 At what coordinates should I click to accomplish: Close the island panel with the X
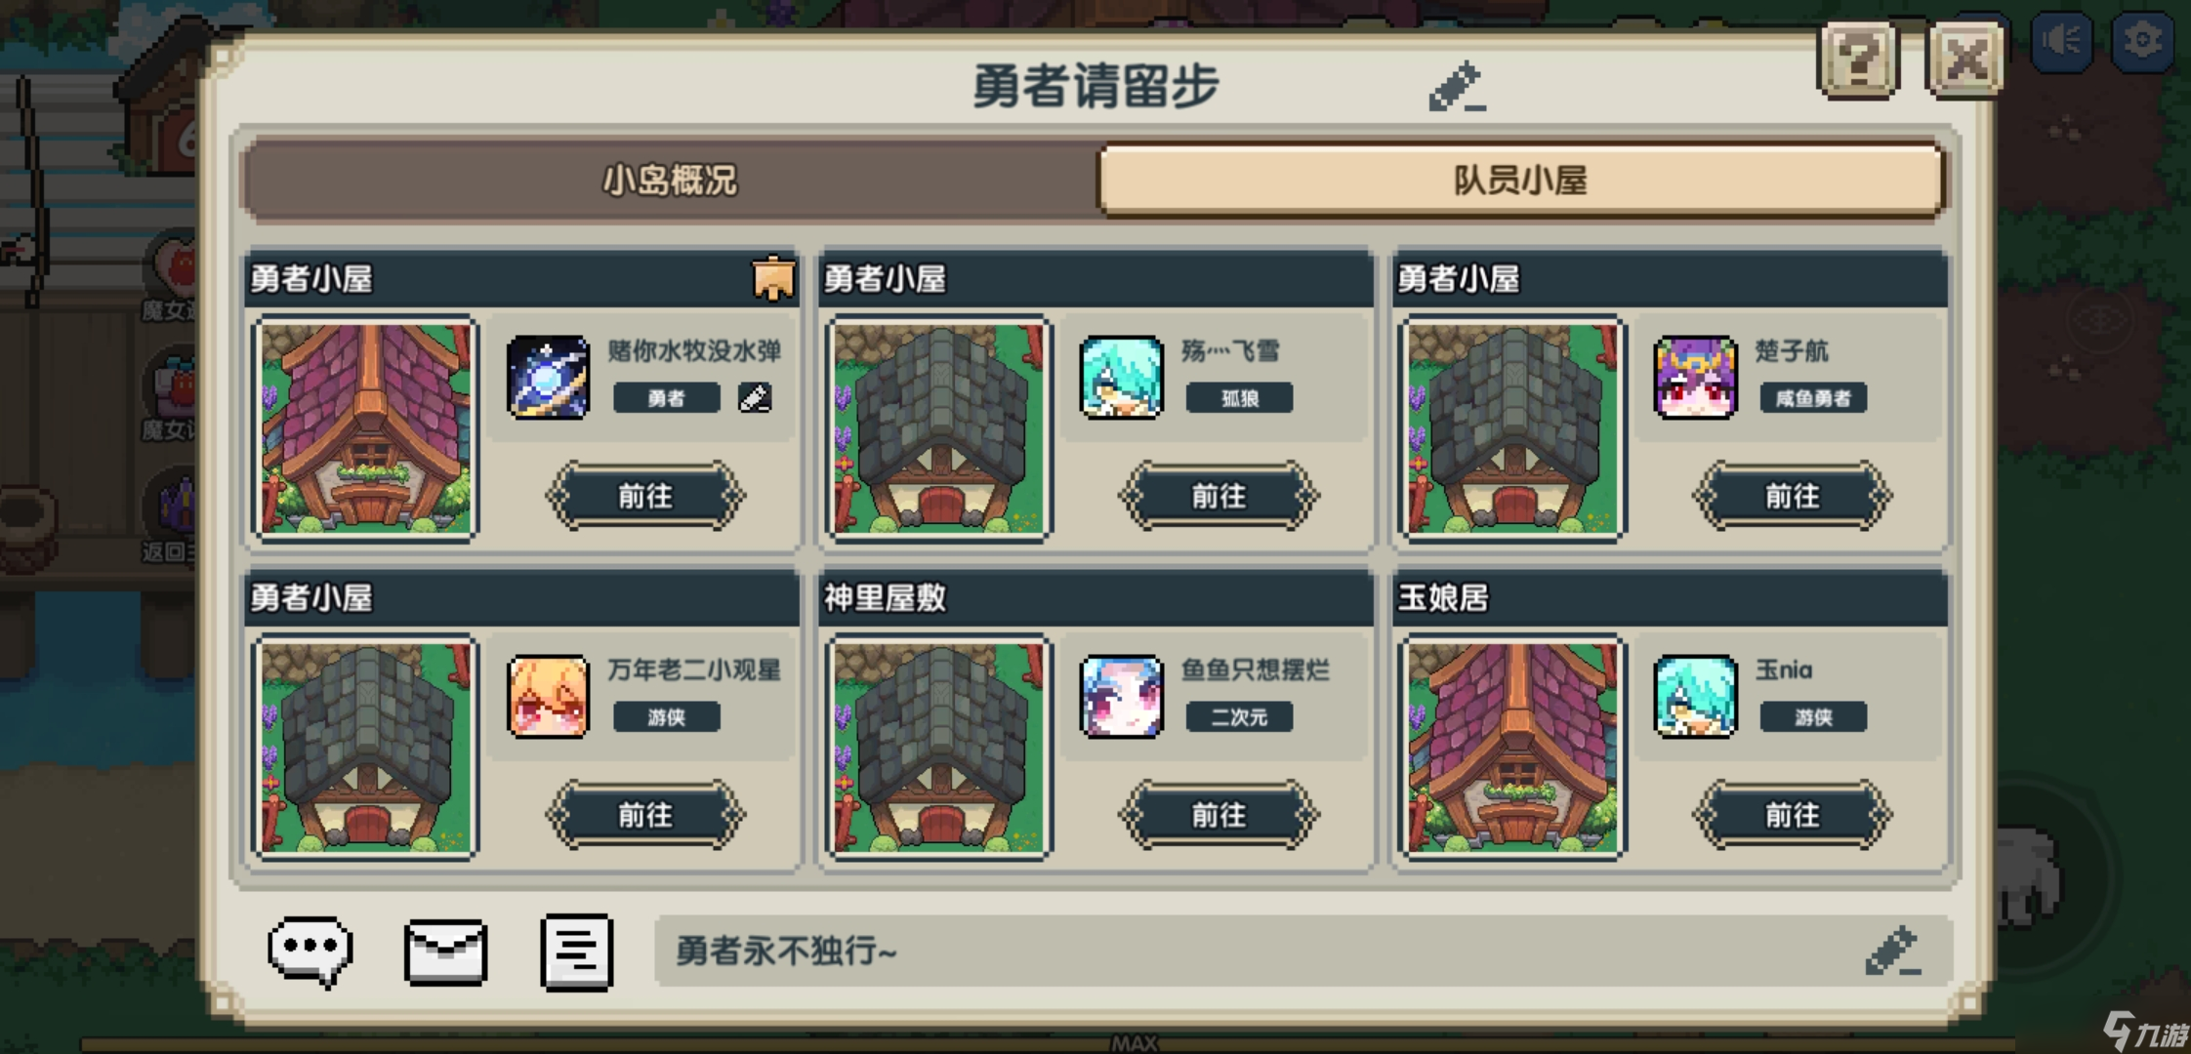click(x=1964, y=61)
